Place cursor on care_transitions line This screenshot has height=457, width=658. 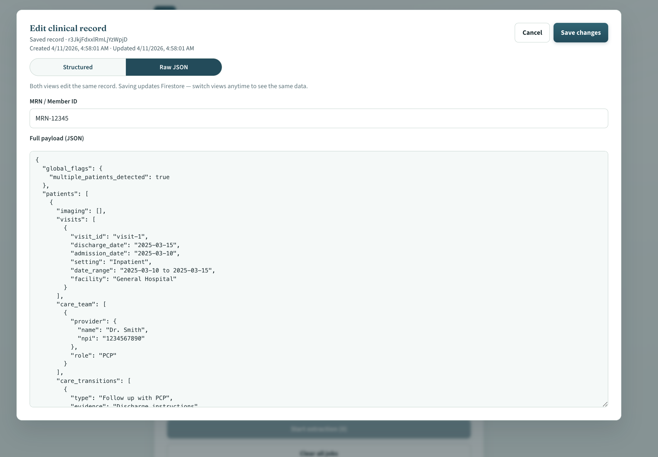tap(93, 381)
